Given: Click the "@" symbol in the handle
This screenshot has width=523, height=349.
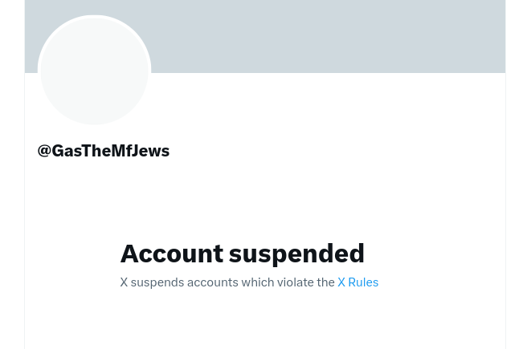Looking at the screenshot, I should pos(44,151).
